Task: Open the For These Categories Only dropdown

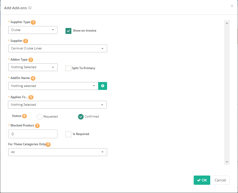Action: 58,152
